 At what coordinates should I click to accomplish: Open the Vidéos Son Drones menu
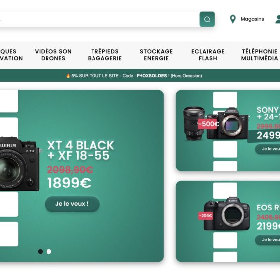(x=53, y=55)
